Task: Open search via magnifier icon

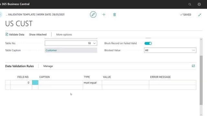Action: pyautogui.click(x=190, y=4)
